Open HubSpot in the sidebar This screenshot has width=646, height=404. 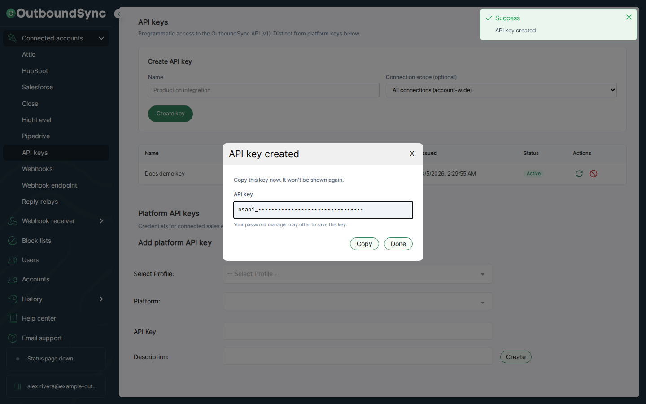click(x=35, y=71)
